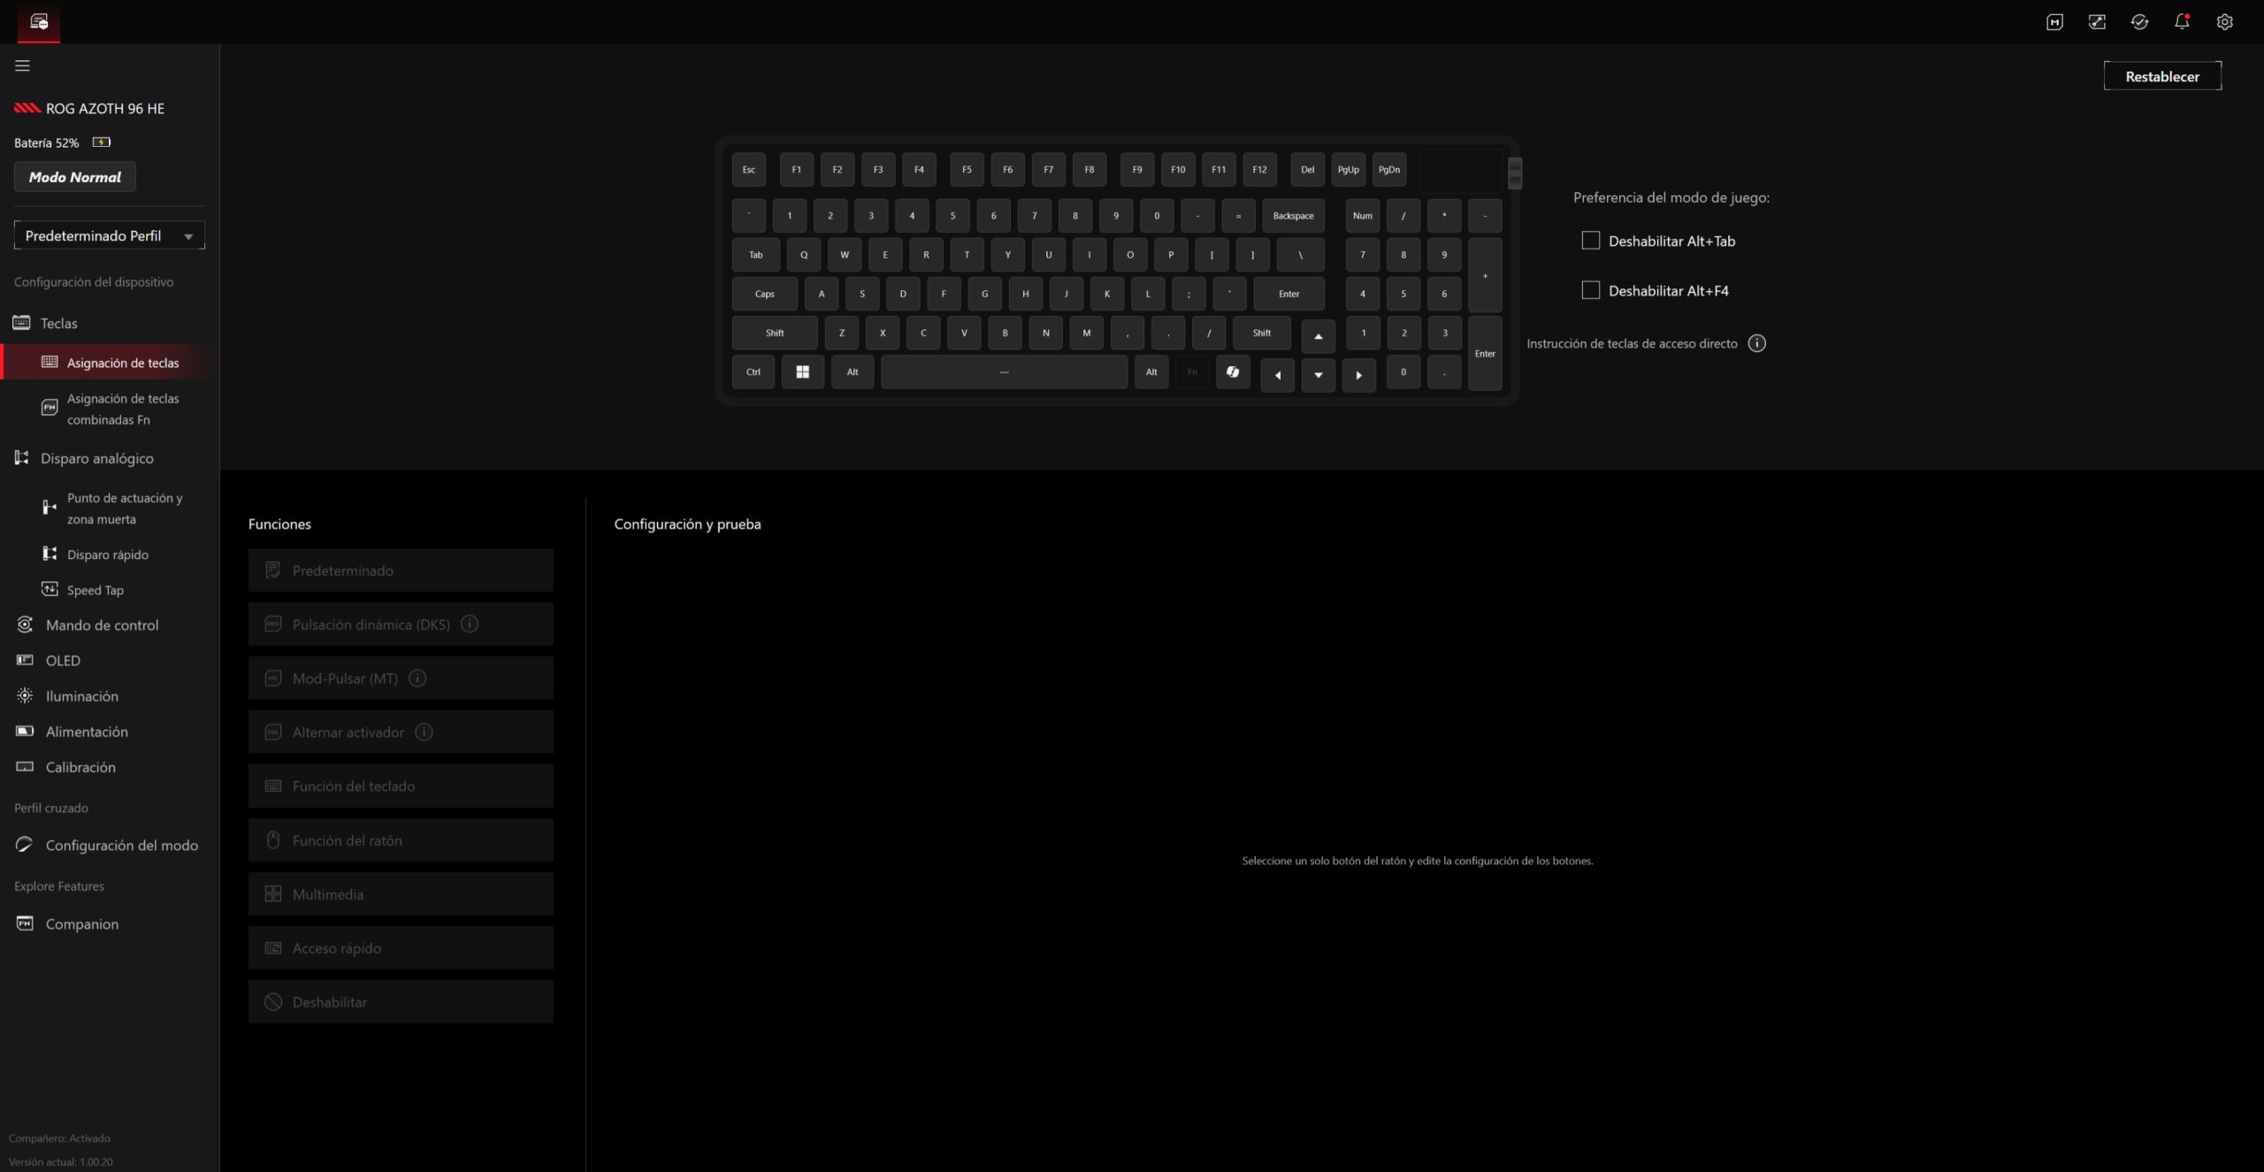The height and width of the screenshot is (1172, 2264).
Task: Open the notifications bell icon
Action: point(2182,22)
